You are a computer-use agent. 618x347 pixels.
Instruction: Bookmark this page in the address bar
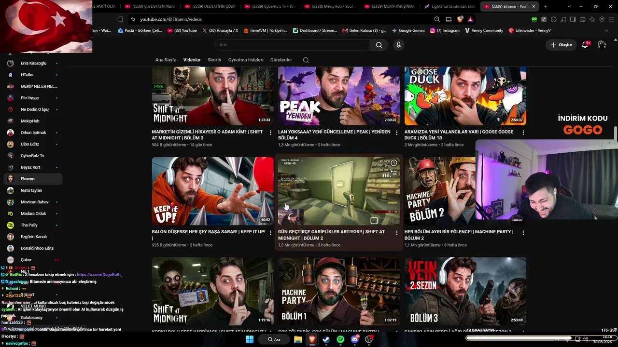point(121,19)
